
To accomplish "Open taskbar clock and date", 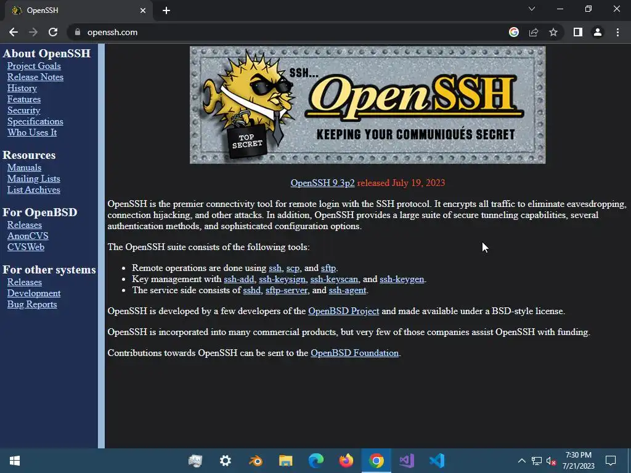I will [x=578, y=461].
